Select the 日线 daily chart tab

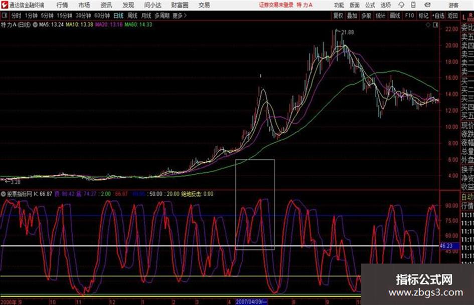pyautogui.click(x=118, y=16)
